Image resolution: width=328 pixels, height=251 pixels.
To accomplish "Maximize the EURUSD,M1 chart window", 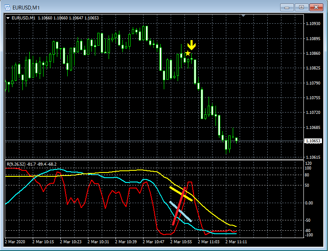I will 301,7.
